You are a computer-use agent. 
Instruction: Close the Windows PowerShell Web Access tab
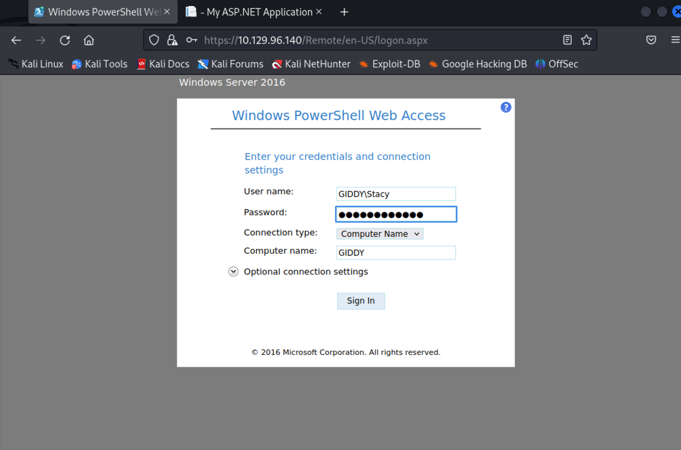(167, 12)
